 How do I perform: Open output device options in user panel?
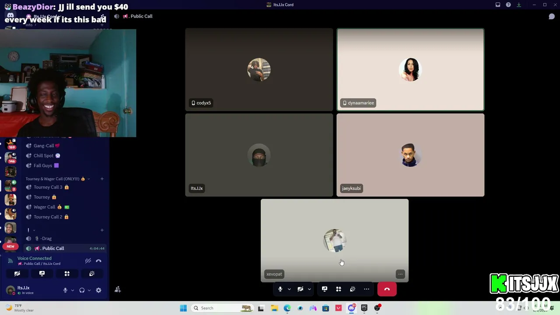click(x=89, y=290)
